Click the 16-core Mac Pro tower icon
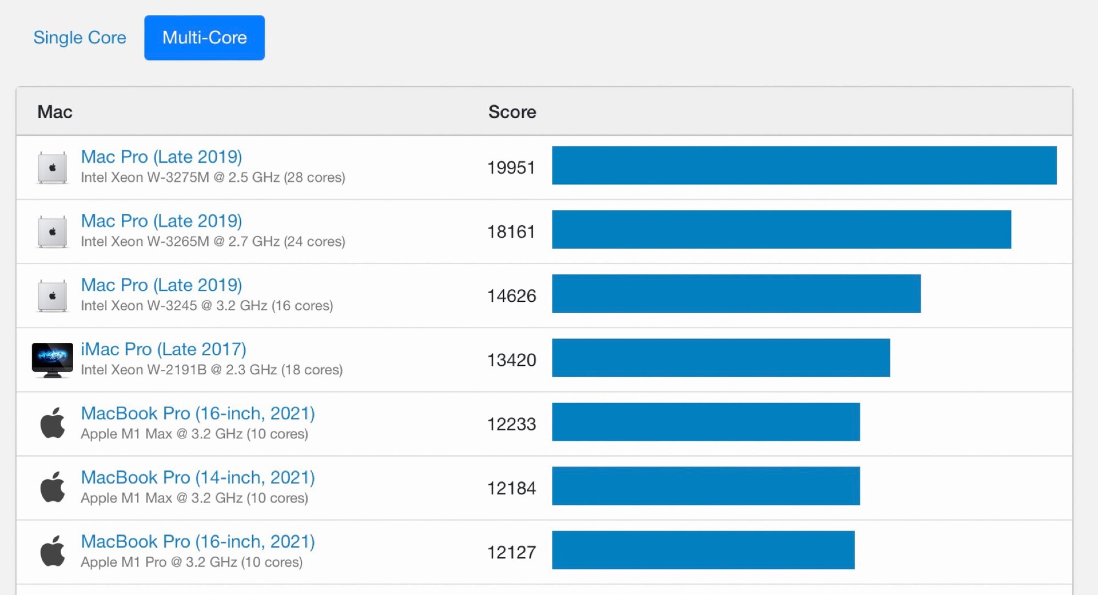Image resolution: width=1098 pixels, height=595 pixels. coord(52,295)
